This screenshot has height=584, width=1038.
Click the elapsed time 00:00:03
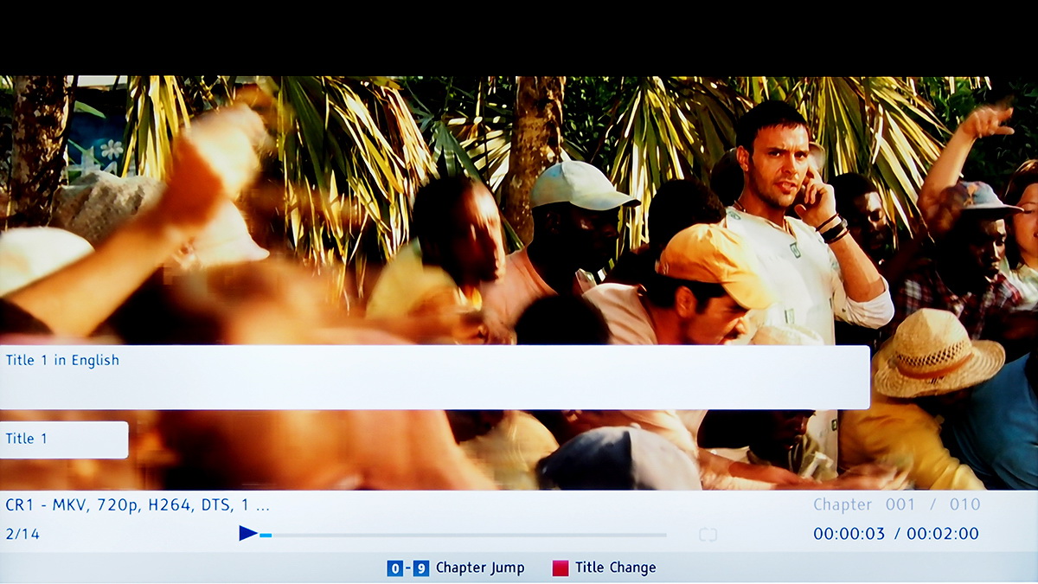[x=849, y=535]
